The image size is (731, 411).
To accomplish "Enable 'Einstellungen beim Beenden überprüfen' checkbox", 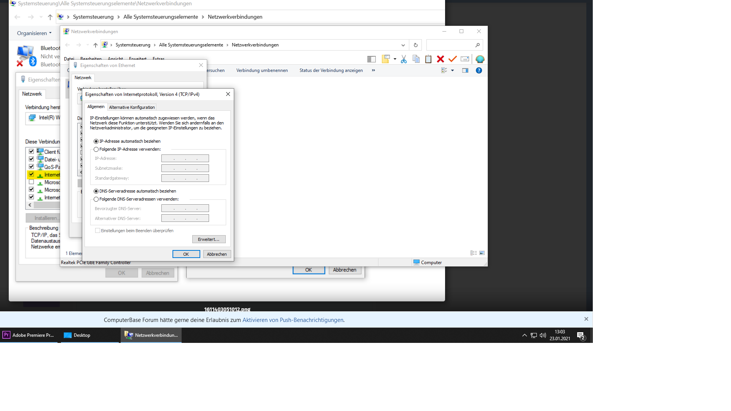I will (98, 231).
